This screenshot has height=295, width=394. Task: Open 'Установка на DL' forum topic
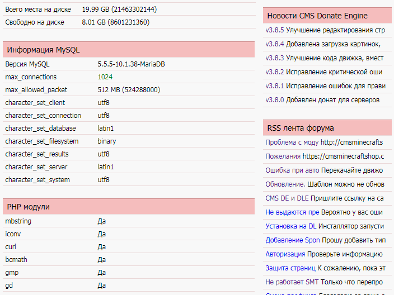click(291, 226)
